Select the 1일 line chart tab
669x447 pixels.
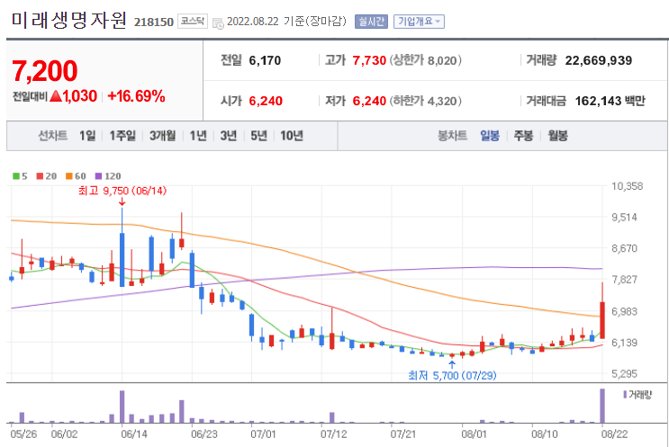(87, 136)
